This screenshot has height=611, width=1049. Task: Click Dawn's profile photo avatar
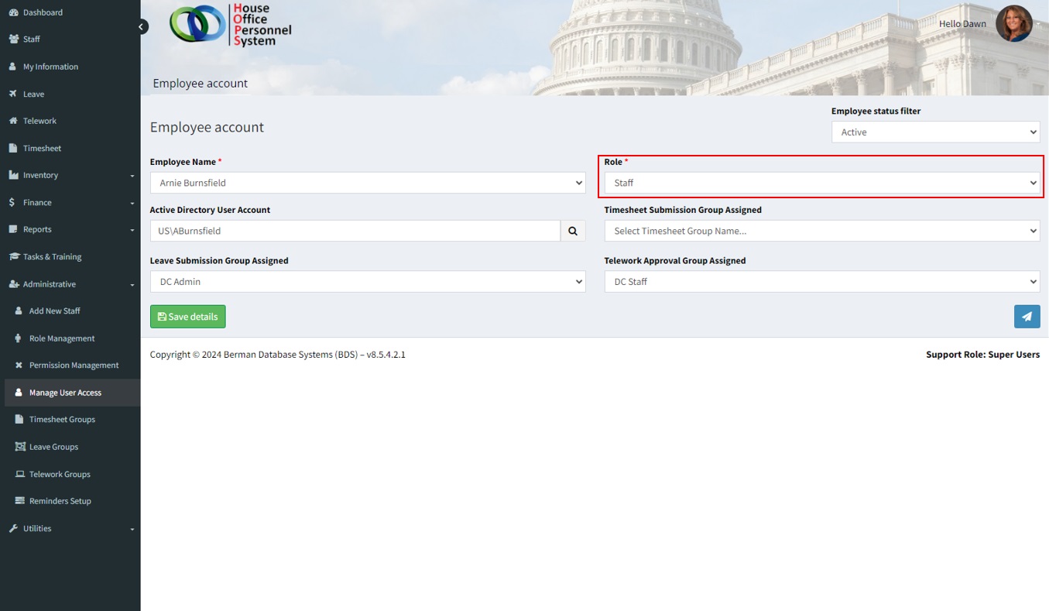pyautogui.click(x=1013, y=23)
